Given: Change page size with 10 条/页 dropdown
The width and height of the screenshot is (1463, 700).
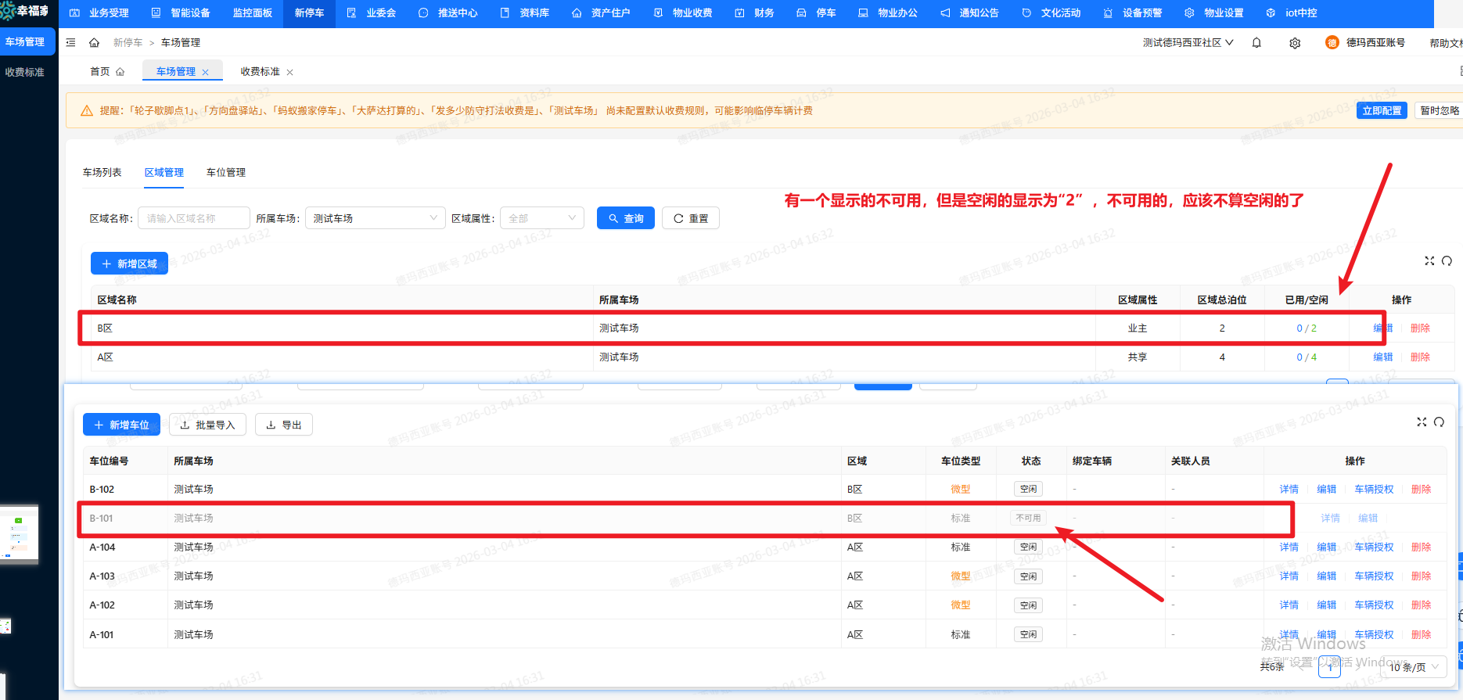Looking at the screenshot, I should pyautogui.click(x=1414, y=667).
